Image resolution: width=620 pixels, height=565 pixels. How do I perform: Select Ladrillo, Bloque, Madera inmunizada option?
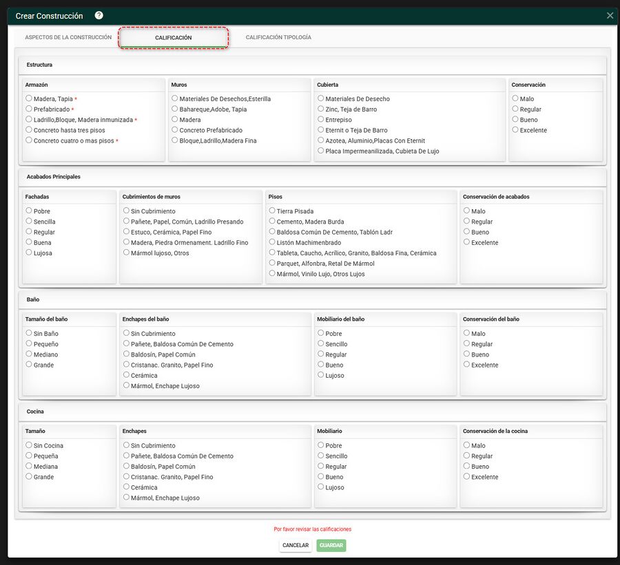pos(29,119)
